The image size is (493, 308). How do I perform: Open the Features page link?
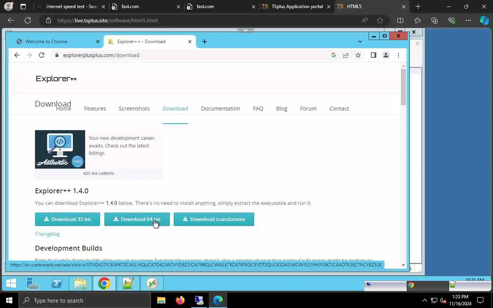point(95,109)
